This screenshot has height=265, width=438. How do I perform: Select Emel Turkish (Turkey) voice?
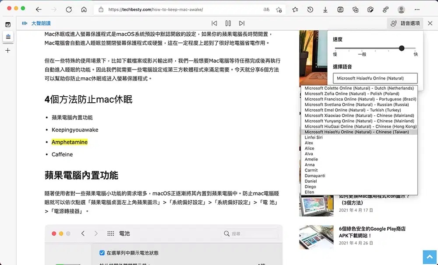pos(359,110)
